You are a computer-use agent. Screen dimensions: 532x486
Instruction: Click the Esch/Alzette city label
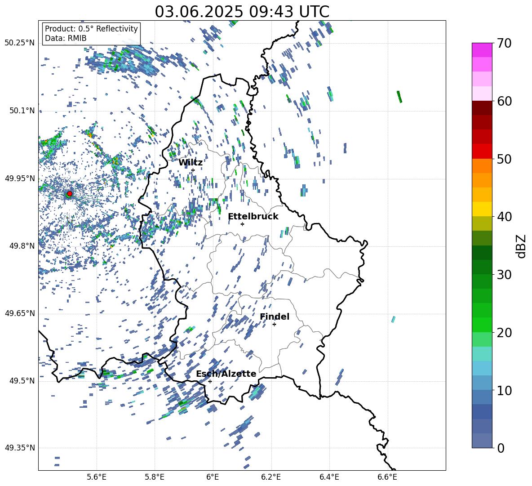[x=226, y=374]
